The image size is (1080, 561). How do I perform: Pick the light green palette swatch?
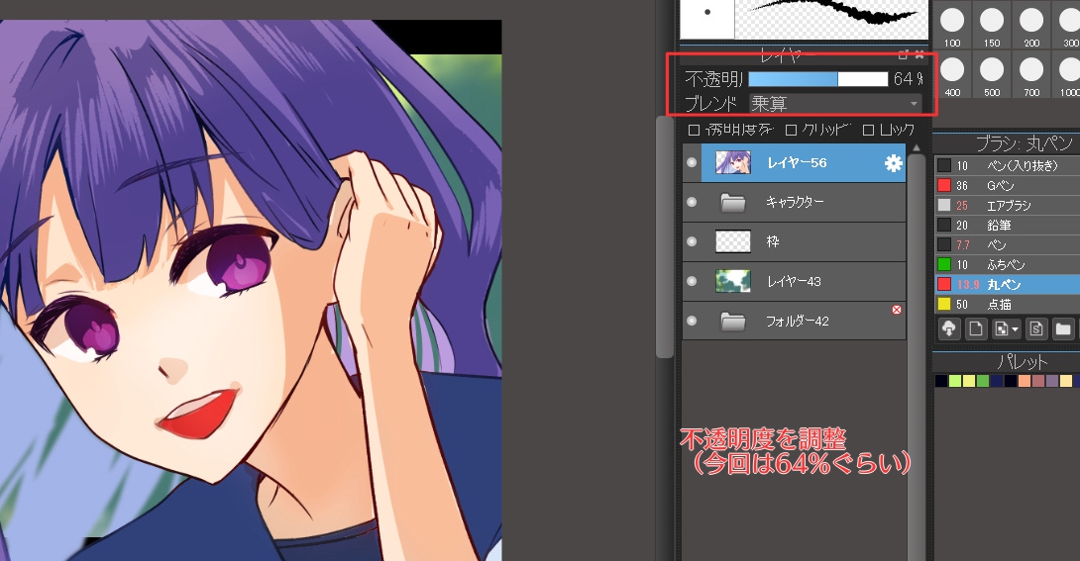(954, 381)
